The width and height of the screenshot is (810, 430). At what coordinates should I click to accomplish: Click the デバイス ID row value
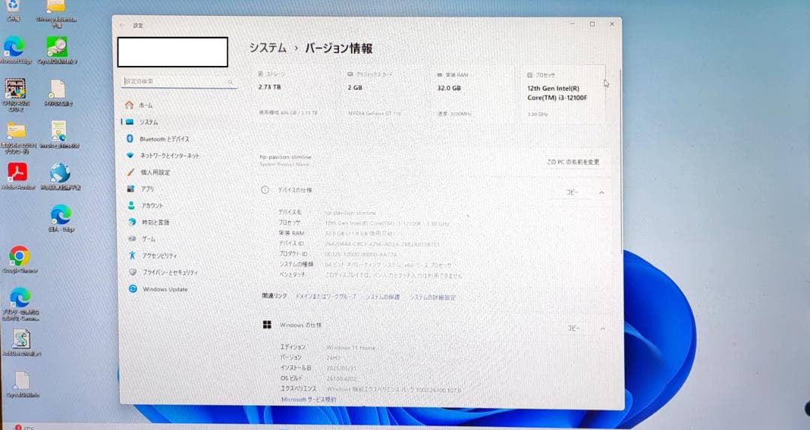pos(382,243)
